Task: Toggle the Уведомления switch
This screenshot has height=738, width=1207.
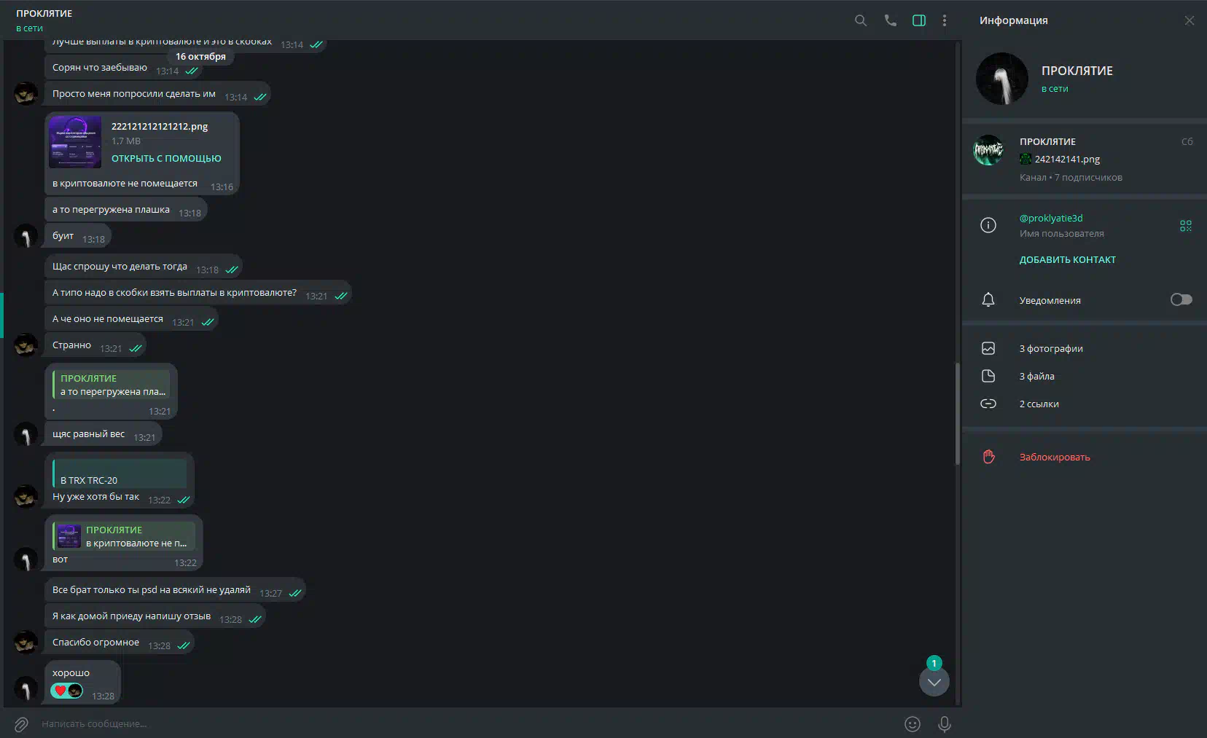Action: [x=1181, y=299]
